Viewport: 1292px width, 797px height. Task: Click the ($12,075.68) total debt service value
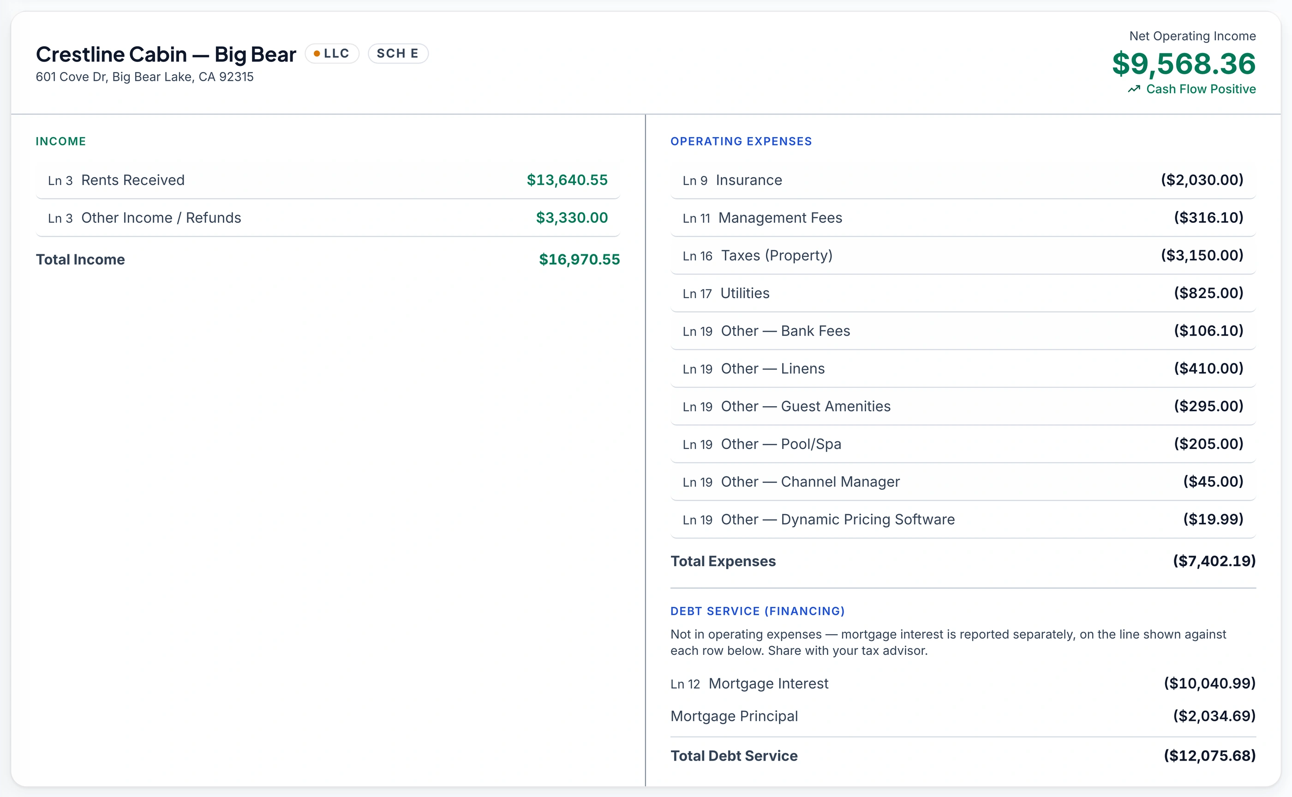tap(1209, 756)
